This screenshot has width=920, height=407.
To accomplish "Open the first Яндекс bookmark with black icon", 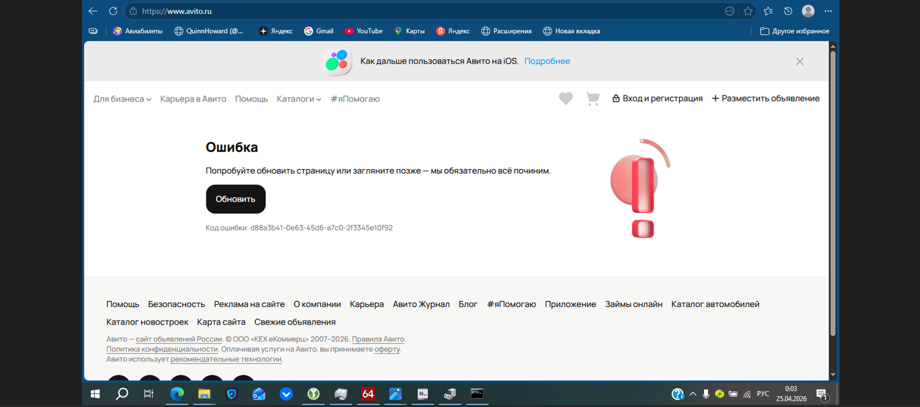I will tap(276, 31).
